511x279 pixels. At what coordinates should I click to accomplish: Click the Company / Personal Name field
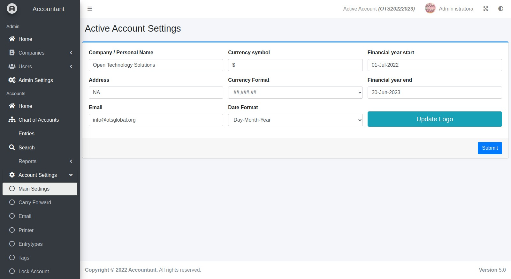(156, 65)
